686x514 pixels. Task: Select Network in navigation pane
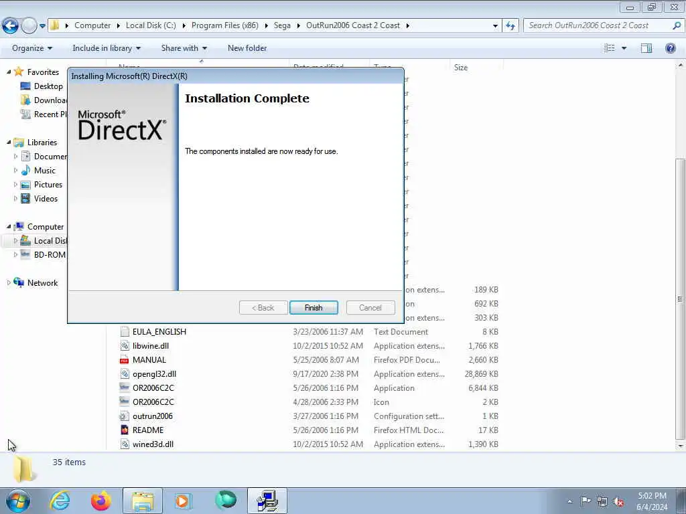tap(42, 283)
